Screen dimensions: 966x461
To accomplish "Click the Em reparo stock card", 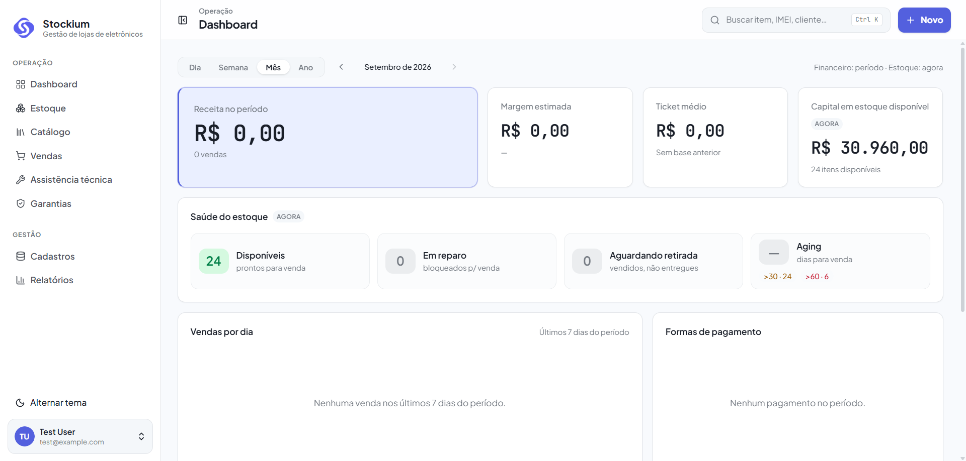I will (467, 261).
